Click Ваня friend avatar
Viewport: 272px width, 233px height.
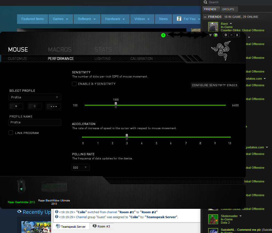coord(213,27)
